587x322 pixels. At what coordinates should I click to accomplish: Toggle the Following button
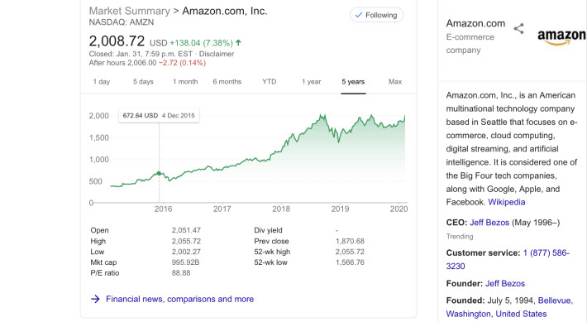376,15
